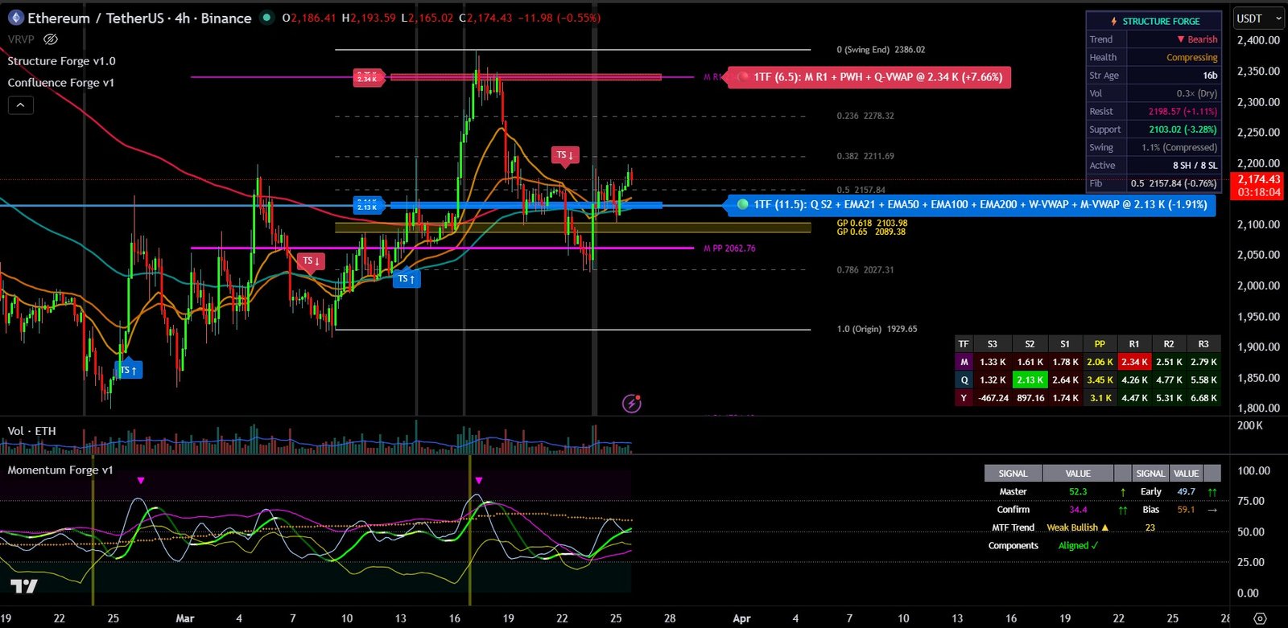Click the Health Compressing row
1288x628 pixels.
coord(1153,57)
